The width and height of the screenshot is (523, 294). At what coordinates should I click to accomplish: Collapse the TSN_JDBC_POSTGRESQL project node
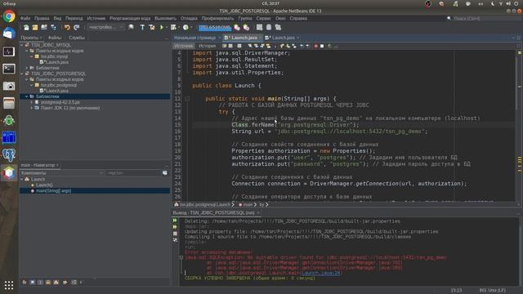[x=22, y=73]
